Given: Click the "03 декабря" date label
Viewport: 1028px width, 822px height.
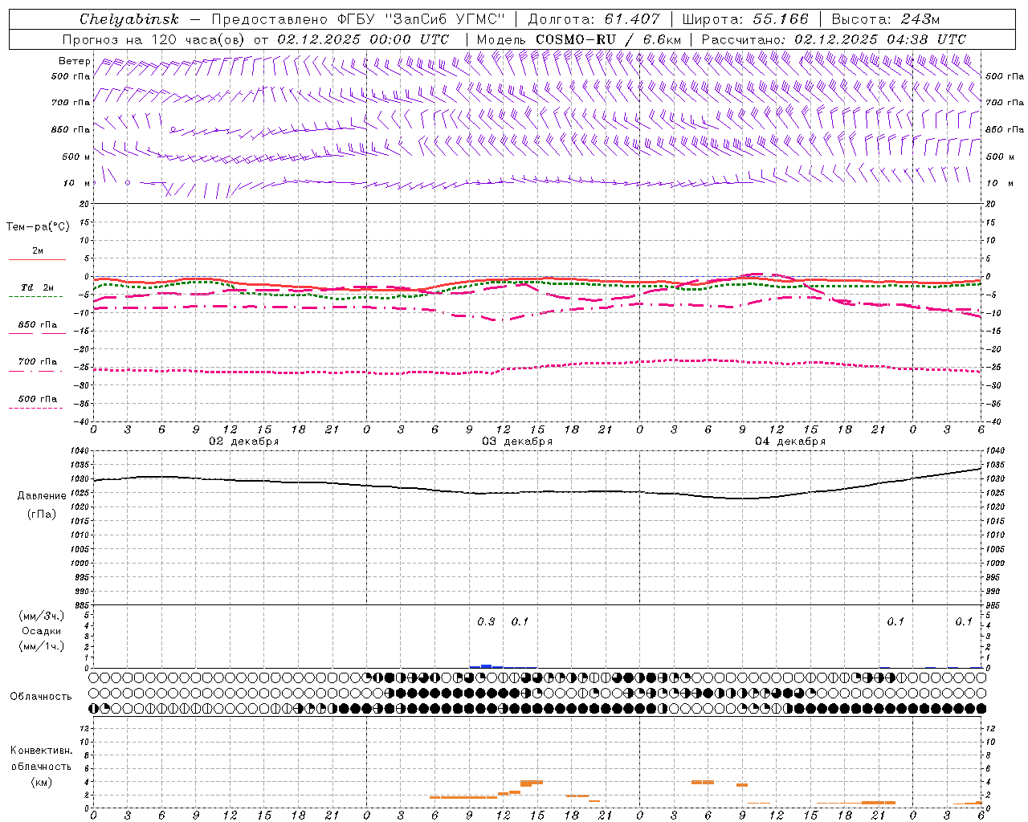Looking at the screenshot, I should point(517,442).
